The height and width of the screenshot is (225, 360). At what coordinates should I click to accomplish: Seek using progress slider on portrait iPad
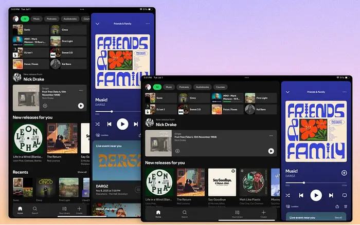tap(118, 111)
